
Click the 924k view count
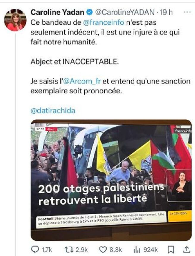point(151,250)
